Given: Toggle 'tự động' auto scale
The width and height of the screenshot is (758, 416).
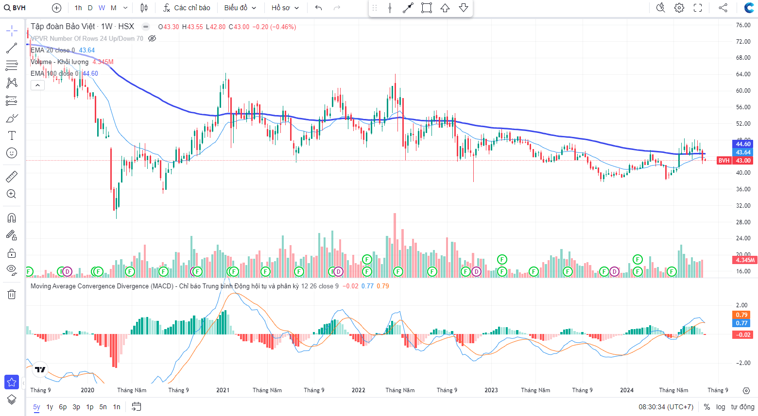Looking at the screenshot, I should click(x=742, y=407).
